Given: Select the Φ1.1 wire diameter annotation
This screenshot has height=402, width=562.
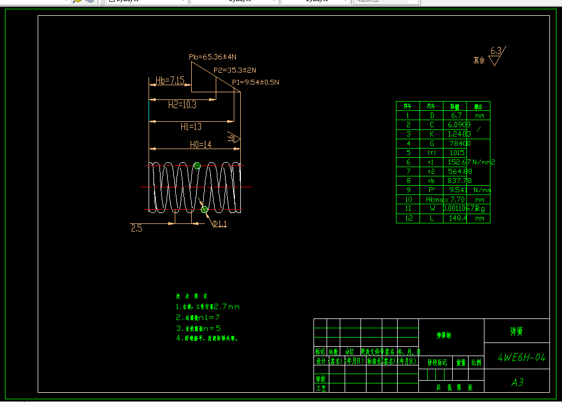Looking at the screenshot, I should 220,224.
